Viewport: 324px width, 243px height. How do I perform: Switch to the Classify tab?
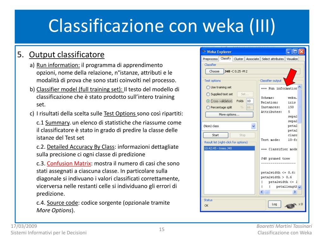(x=226, y=59)
